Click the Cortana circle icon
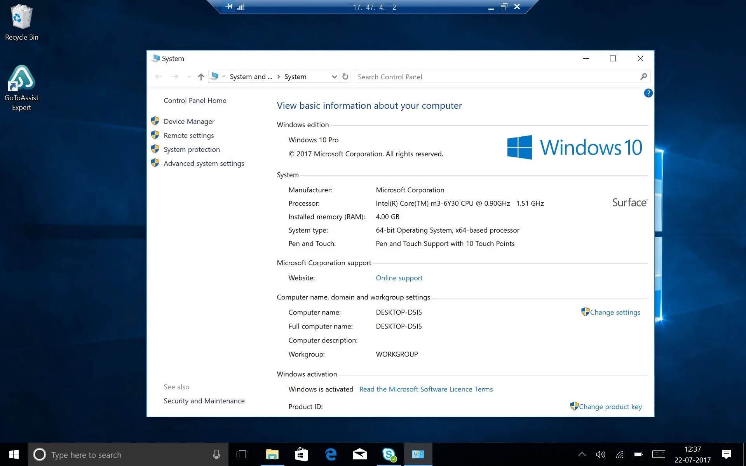 tap(39, 454)
